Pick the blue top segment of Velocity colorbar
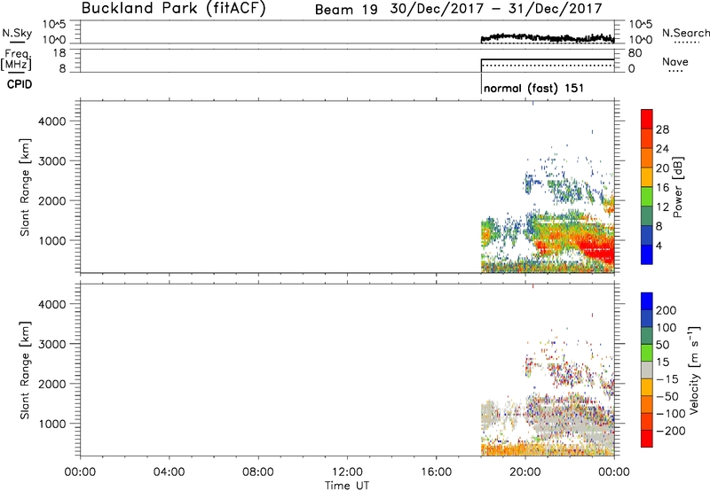The height and width of the screenshot is (491, 710). (x=647, y=301)
